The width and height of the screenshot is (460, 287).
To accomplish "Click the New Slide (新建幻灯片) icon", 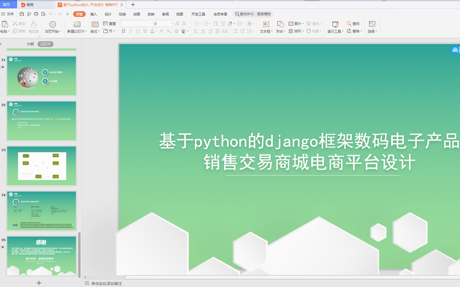I will [x=77, y=24].
